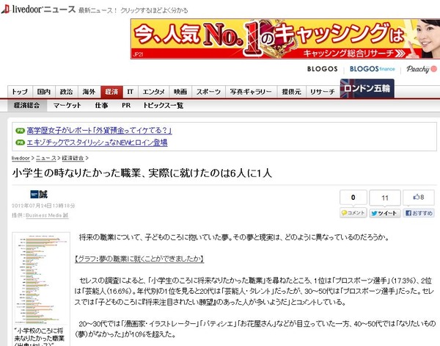Select the トピックス一覧 sub-menu item
The height and width of the screenshot is (346, 440).
[x=163, y=105]
